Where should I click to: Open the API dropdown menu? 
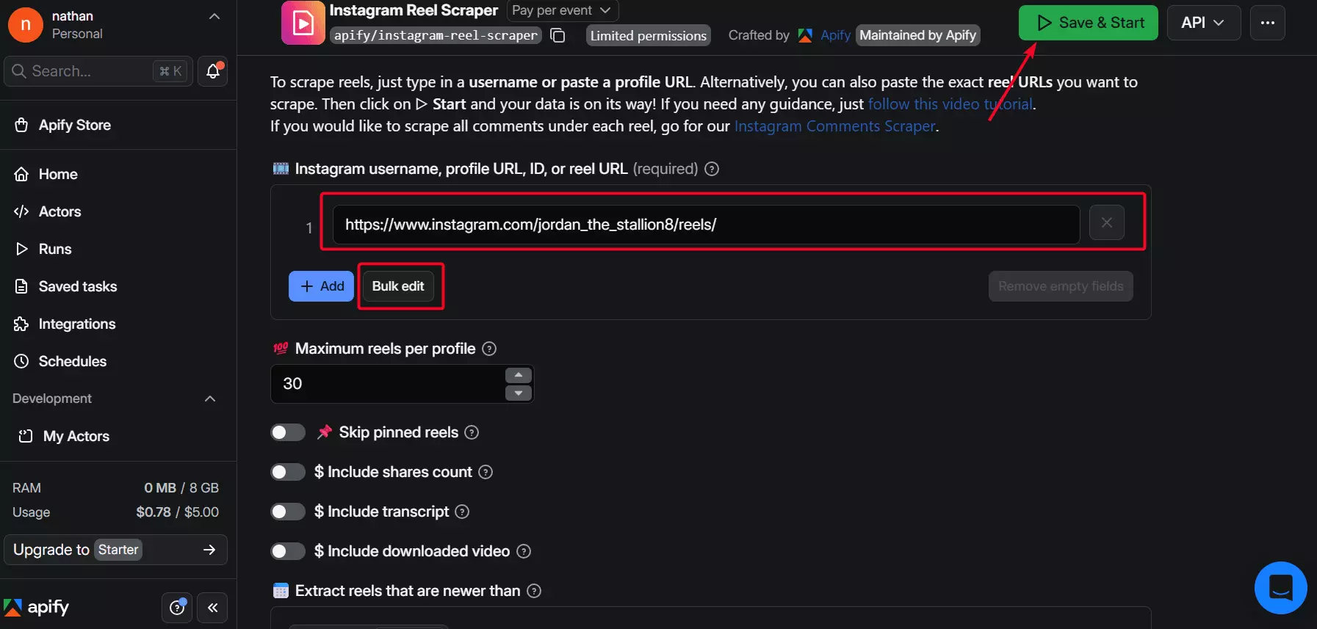[x=1203, y=23]
